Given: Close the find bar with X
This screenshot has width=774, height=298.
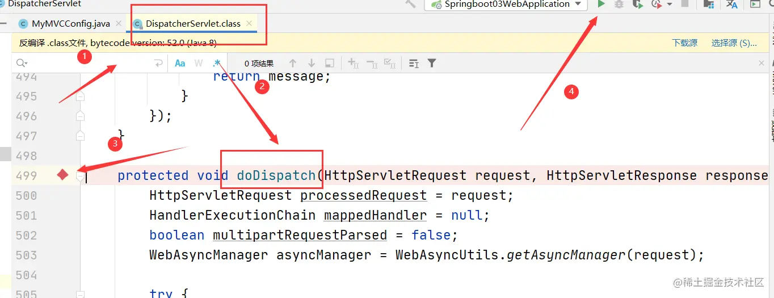Looking at the screenshot, I should (762, 64).
